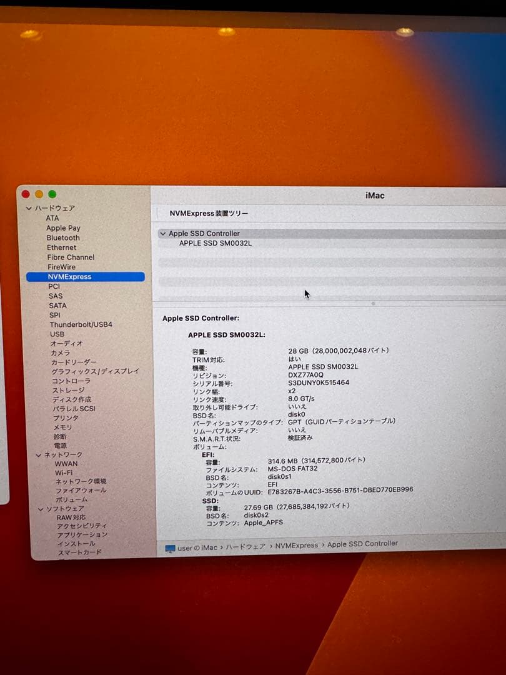This screenshot has width=506, height=675.
Task: Select SAS in the sidebar
Action: pyautogui.click(x=56, y=296)
